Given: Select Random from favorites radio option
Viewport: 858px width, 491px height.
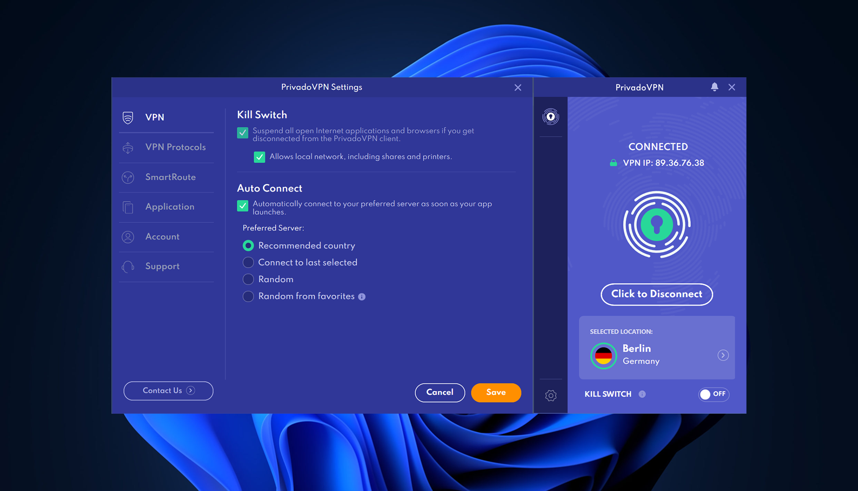Looking at the screenshot, I should (x=248, y=296).
